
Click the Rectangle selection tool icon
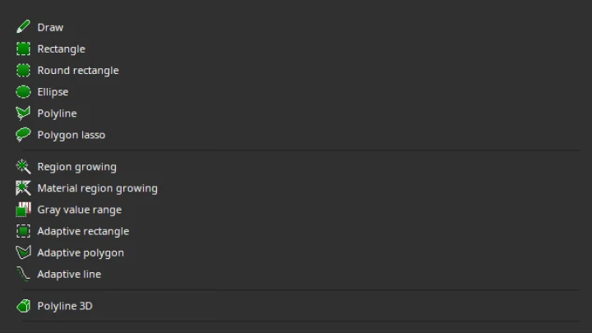pos(23,49)
